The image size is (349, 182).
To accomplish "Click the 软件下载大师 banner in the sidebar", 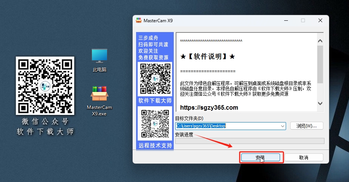I will coord(155,101).
